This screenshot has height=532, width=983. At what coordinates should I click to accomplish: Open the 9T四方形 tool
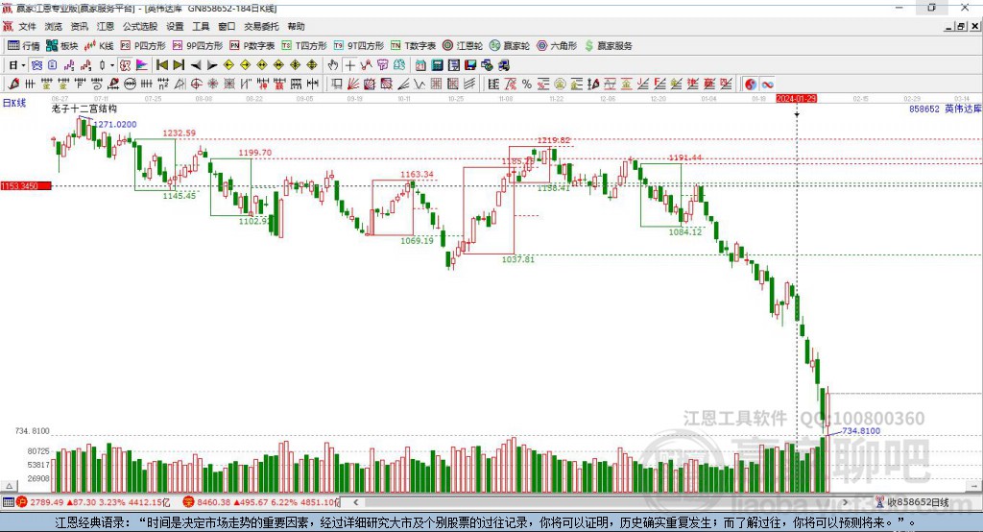point(359,46)
